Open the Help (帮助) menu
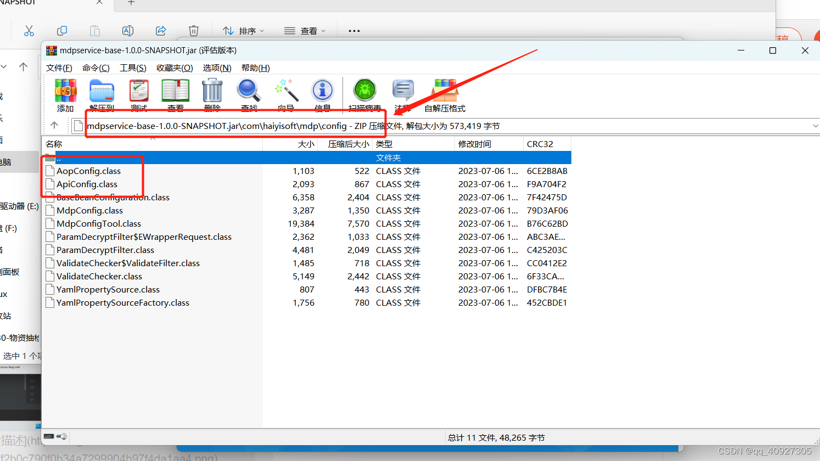 (255, 68)
